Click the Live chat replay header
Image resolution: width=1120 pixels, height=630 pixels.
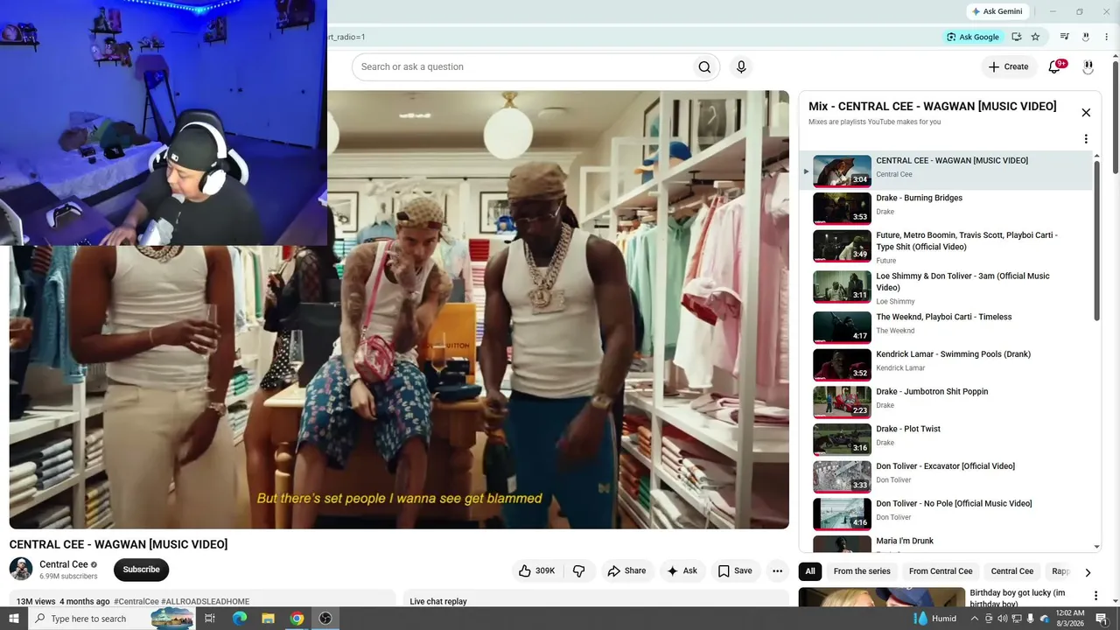click(438, 602)
